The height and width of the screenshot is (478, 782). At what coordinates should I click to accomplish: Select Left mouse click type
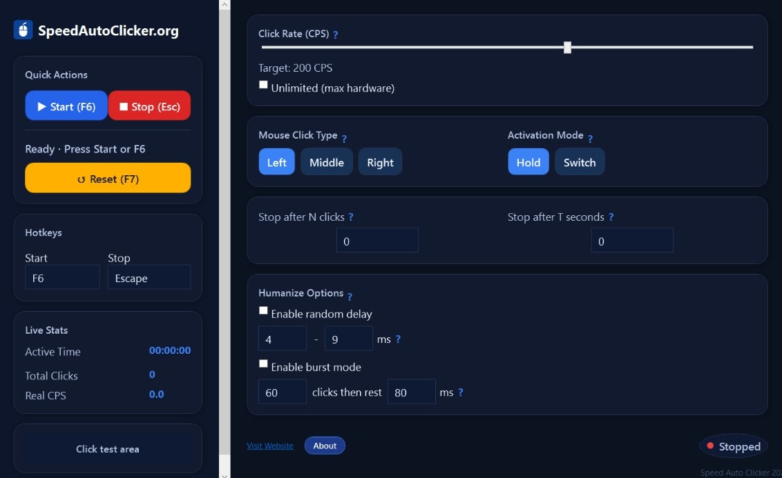pos(277,162)
